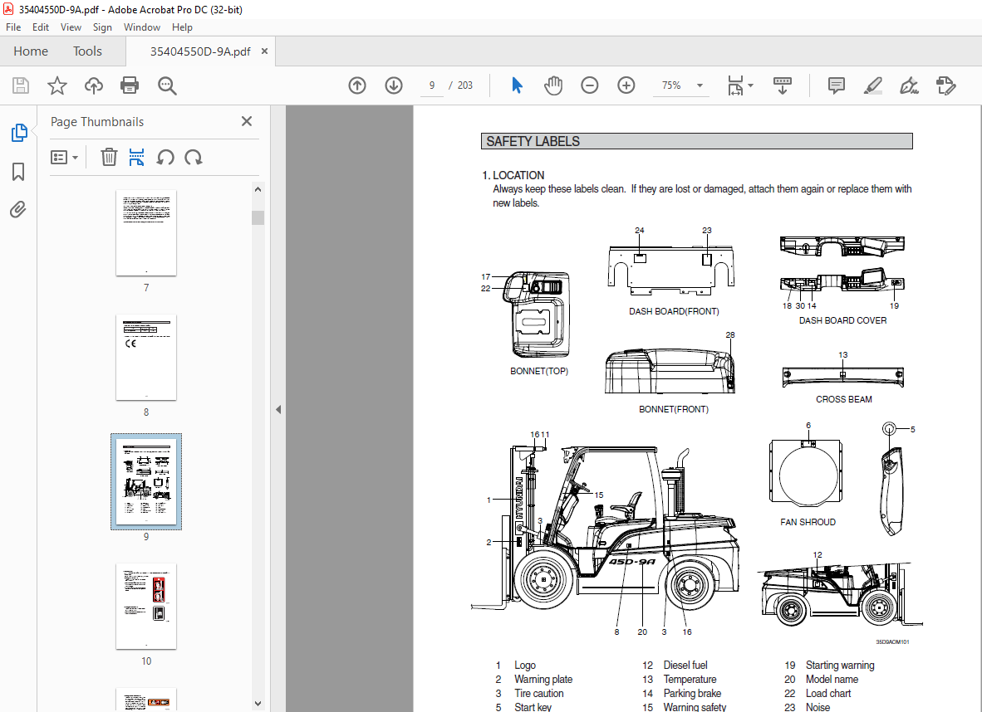The height and width of the screenshot is (712, 982).
Task: Select the 35404550D-9A.pdf document tab
Action: pos(199,51)
